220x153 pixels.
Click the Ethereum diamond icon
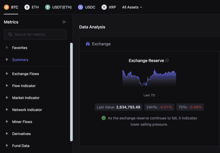point(27,7)
